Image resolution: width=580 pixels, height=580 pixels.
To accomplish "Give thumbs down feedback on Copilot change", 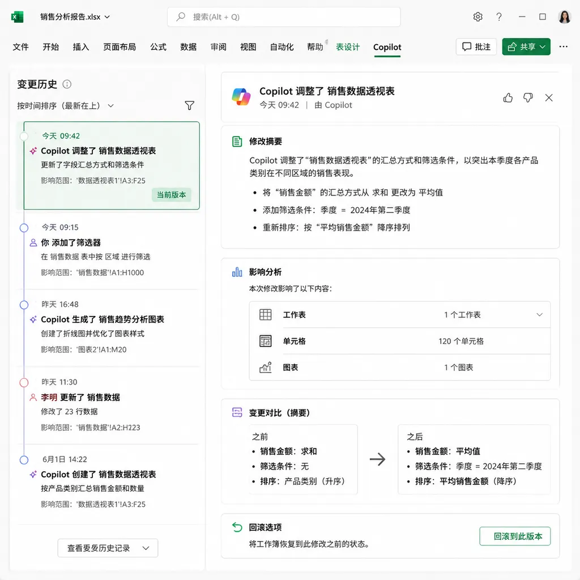I will click(x=528, y=97).
